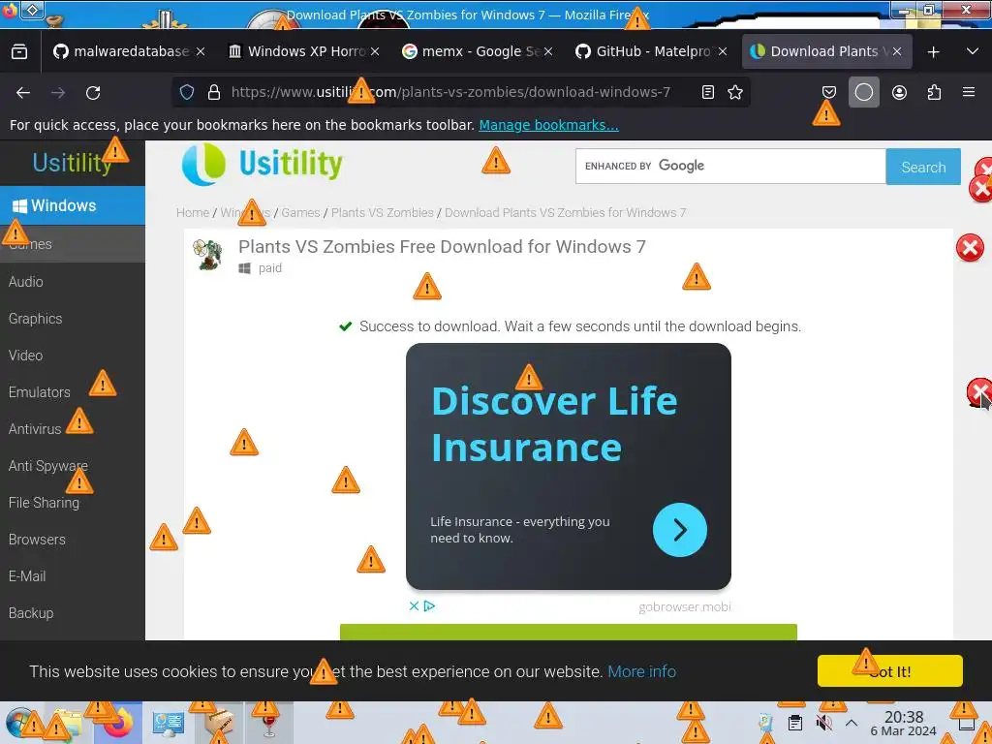Follow the Home breadcrumb link
The width and height of the screenshot is (992, 744).
click(x=193, y=212)
